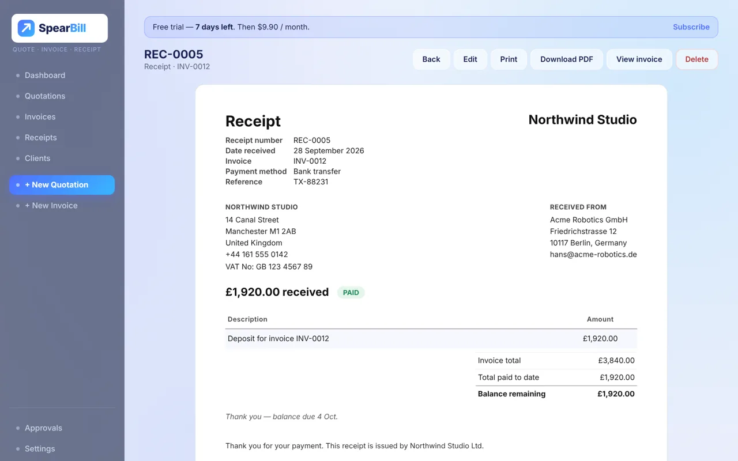The height and width of the screenshot is (461, 738).
Task: Download the receipt as PDF
Action: point(567,59)
